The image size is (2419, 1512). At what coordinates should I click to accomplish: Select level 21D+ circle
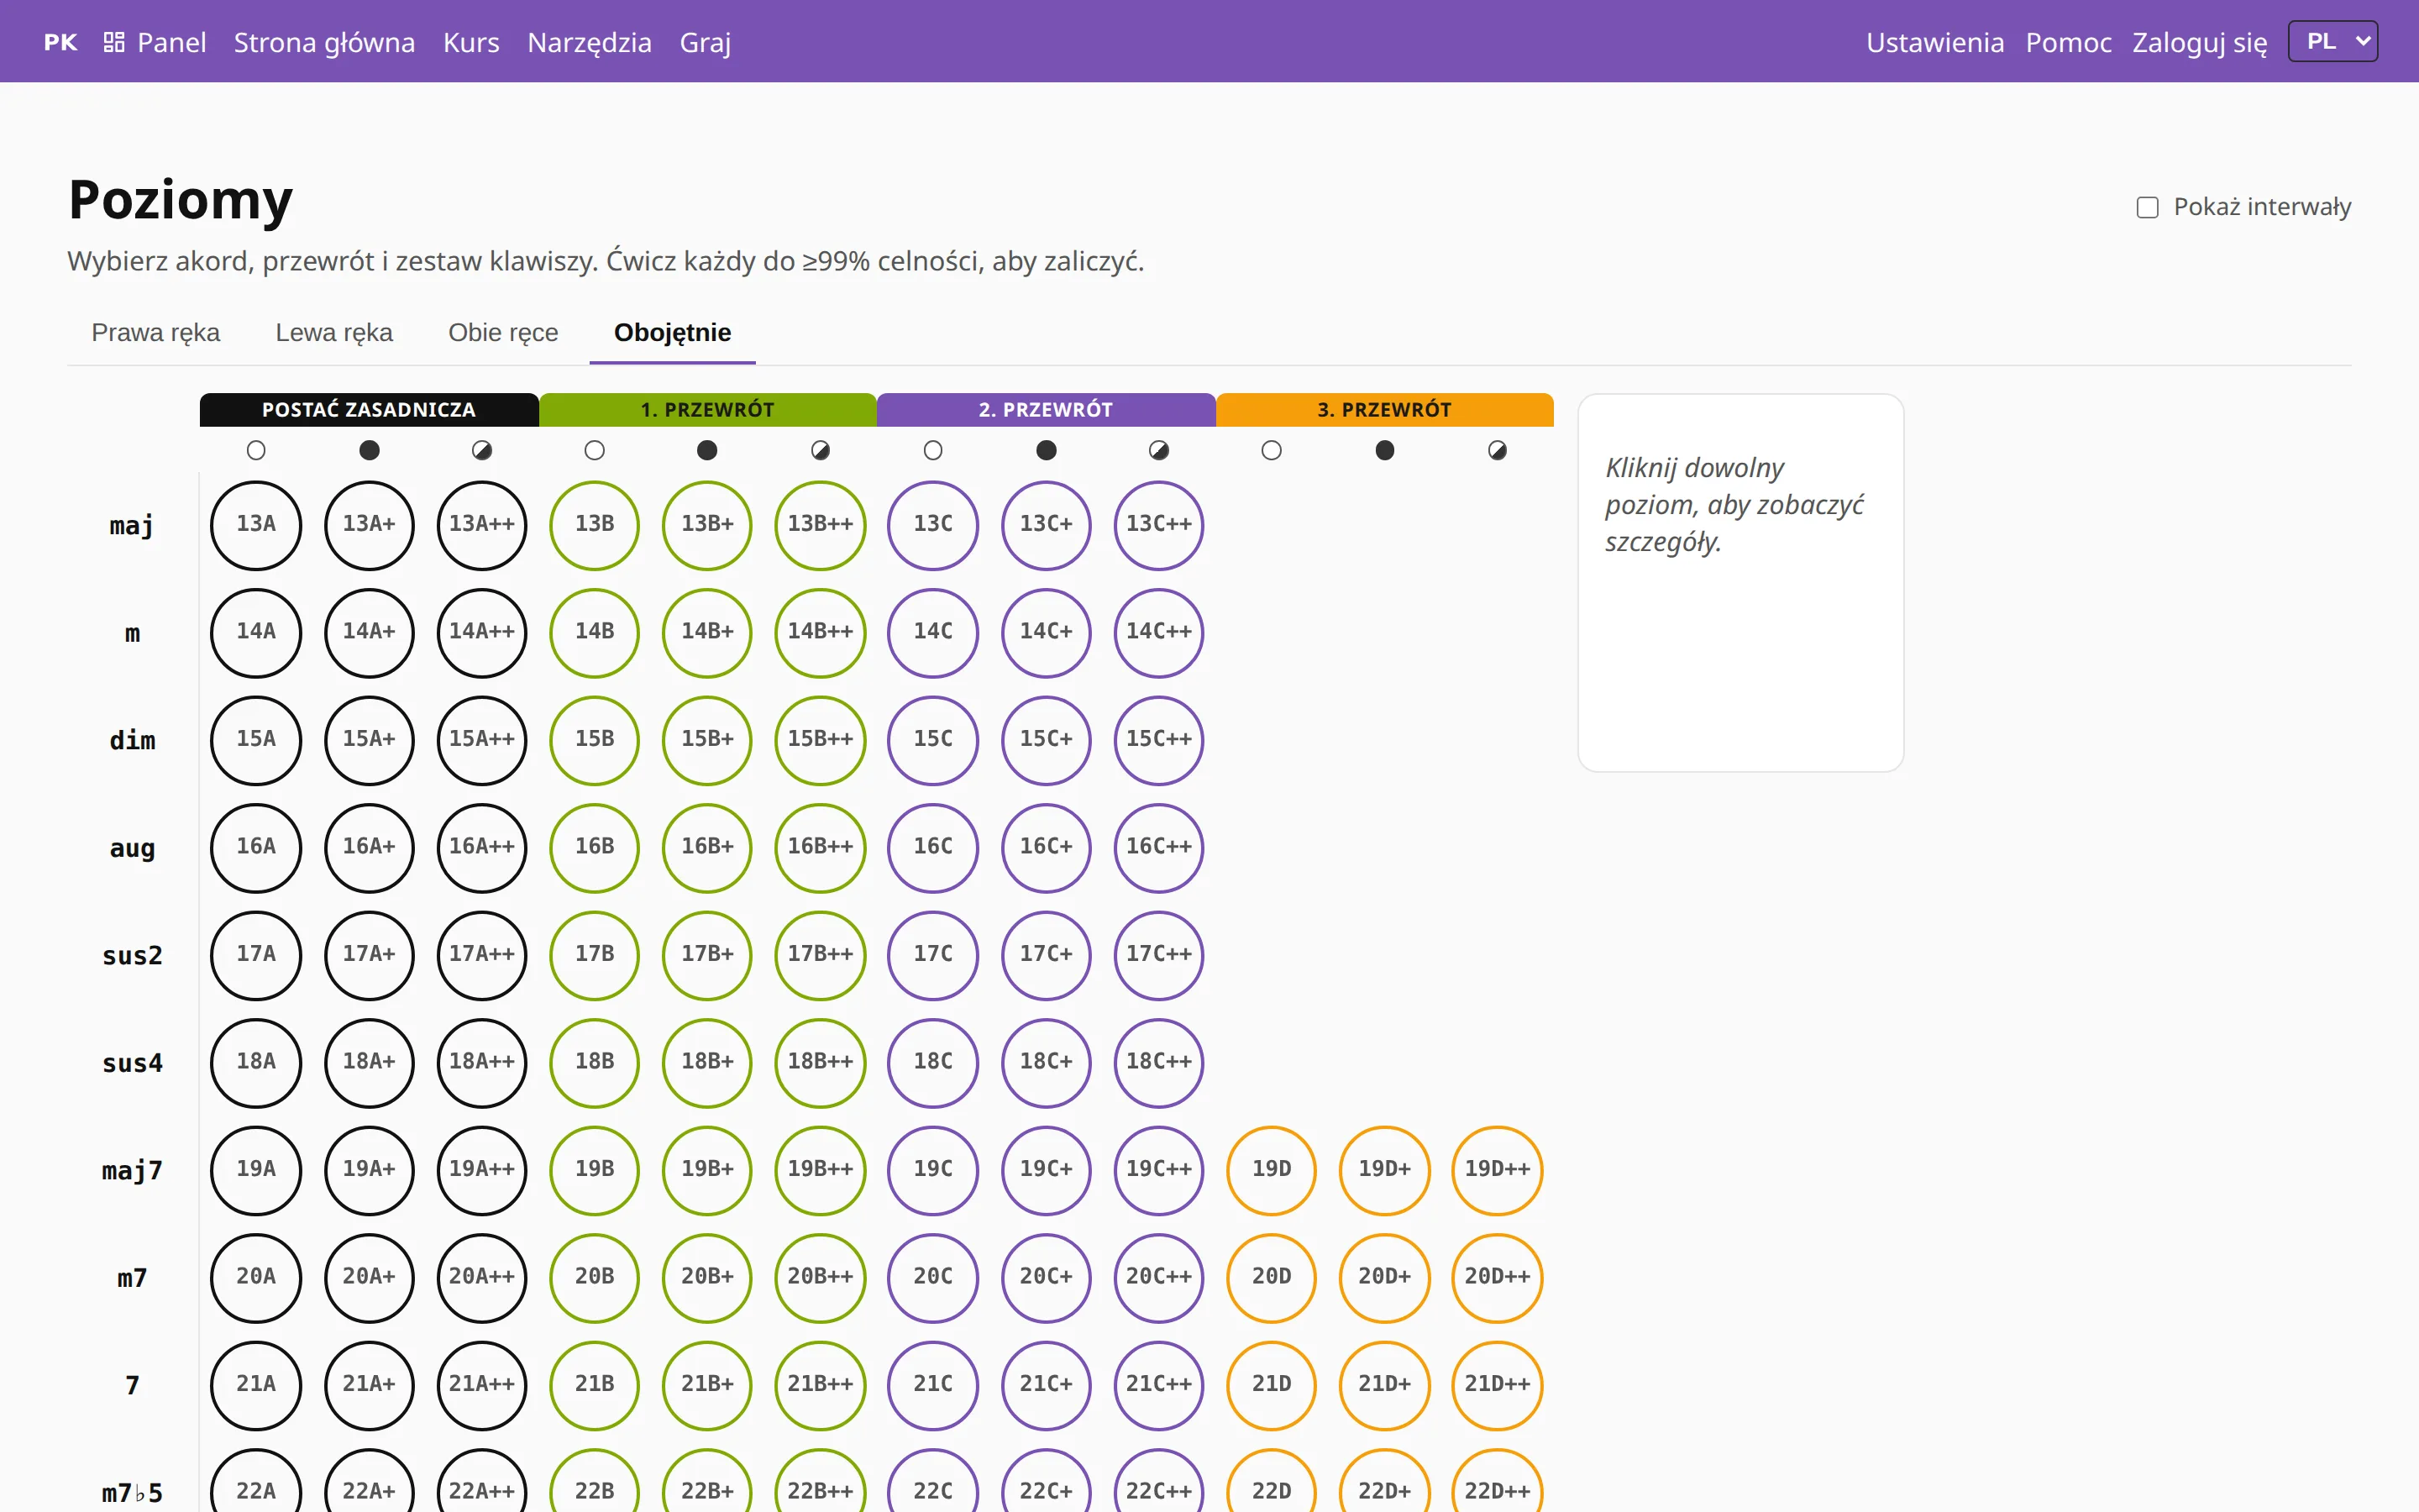1384,1385
